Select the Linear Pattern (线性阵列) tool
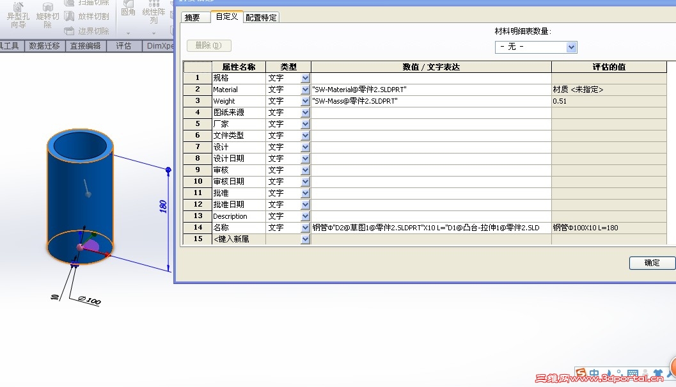The height and width of the screenshot is (387, 676). tap(153, 13)
